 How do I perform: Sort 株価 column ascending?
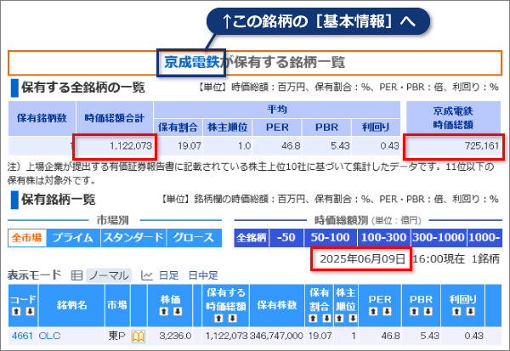click(x=163, y=312)
